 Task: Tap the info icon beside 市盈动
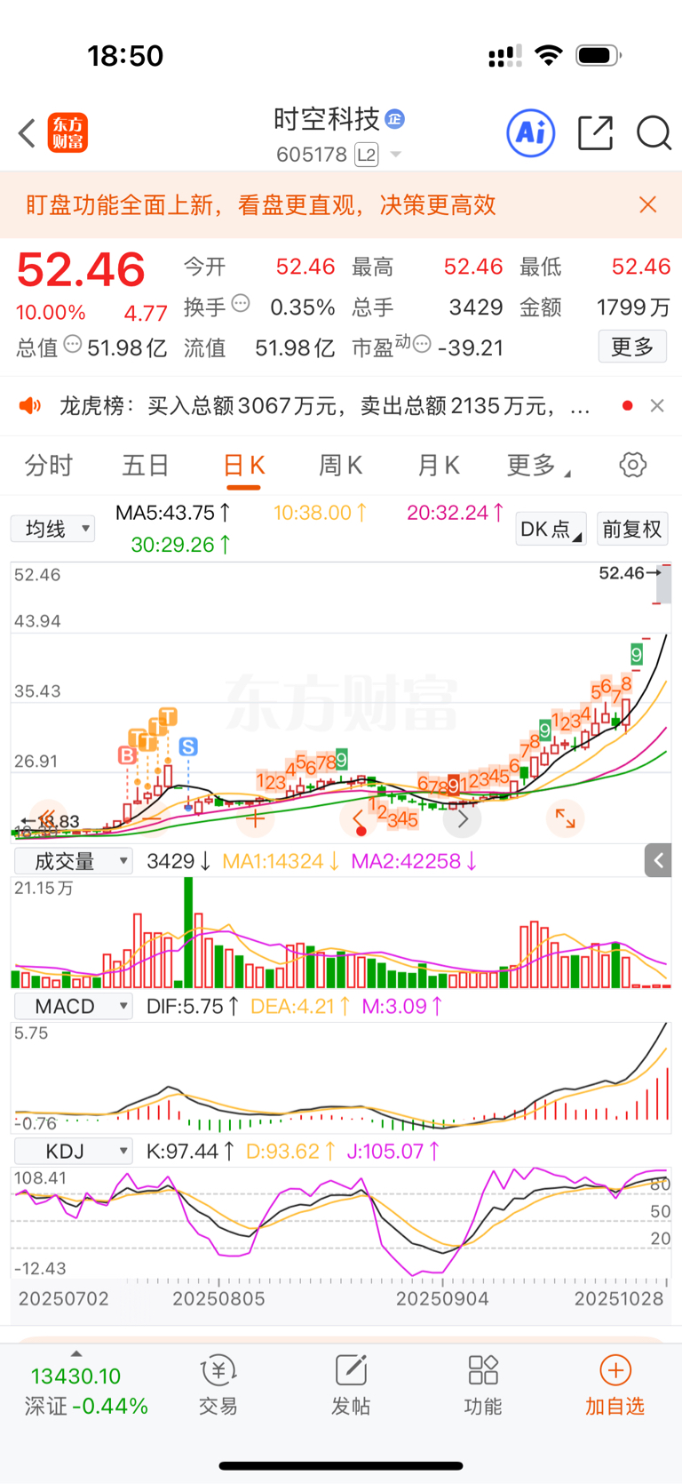[x=422, y=343]
